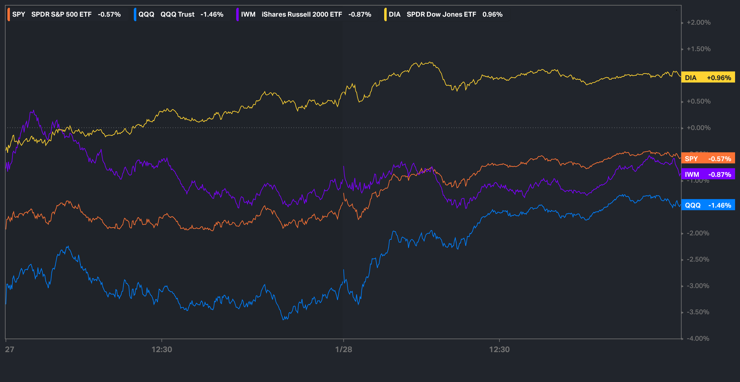Viewport: 740px width, 382px height.
Task: Click the second 12:30 time label after 1/28
Action: 499,349
